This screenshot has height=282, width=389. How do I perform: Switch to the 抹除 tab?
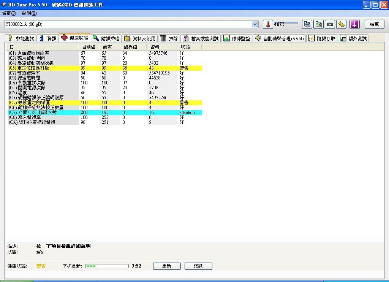point(169,38)
